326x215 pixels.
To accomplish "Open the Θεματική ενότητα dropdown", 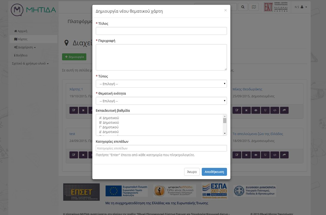I will [x=161, y=101].
